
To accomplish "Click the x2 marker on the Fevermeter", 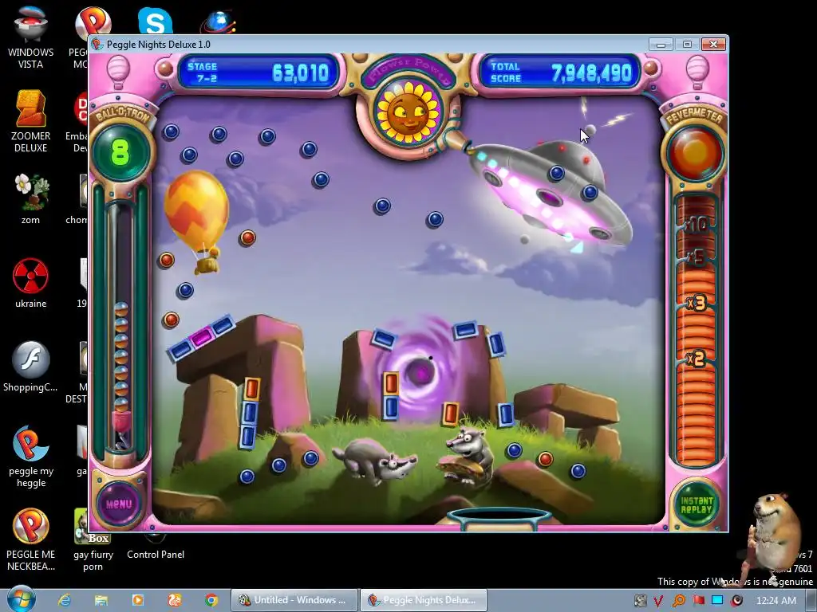I will coord(696,358).
